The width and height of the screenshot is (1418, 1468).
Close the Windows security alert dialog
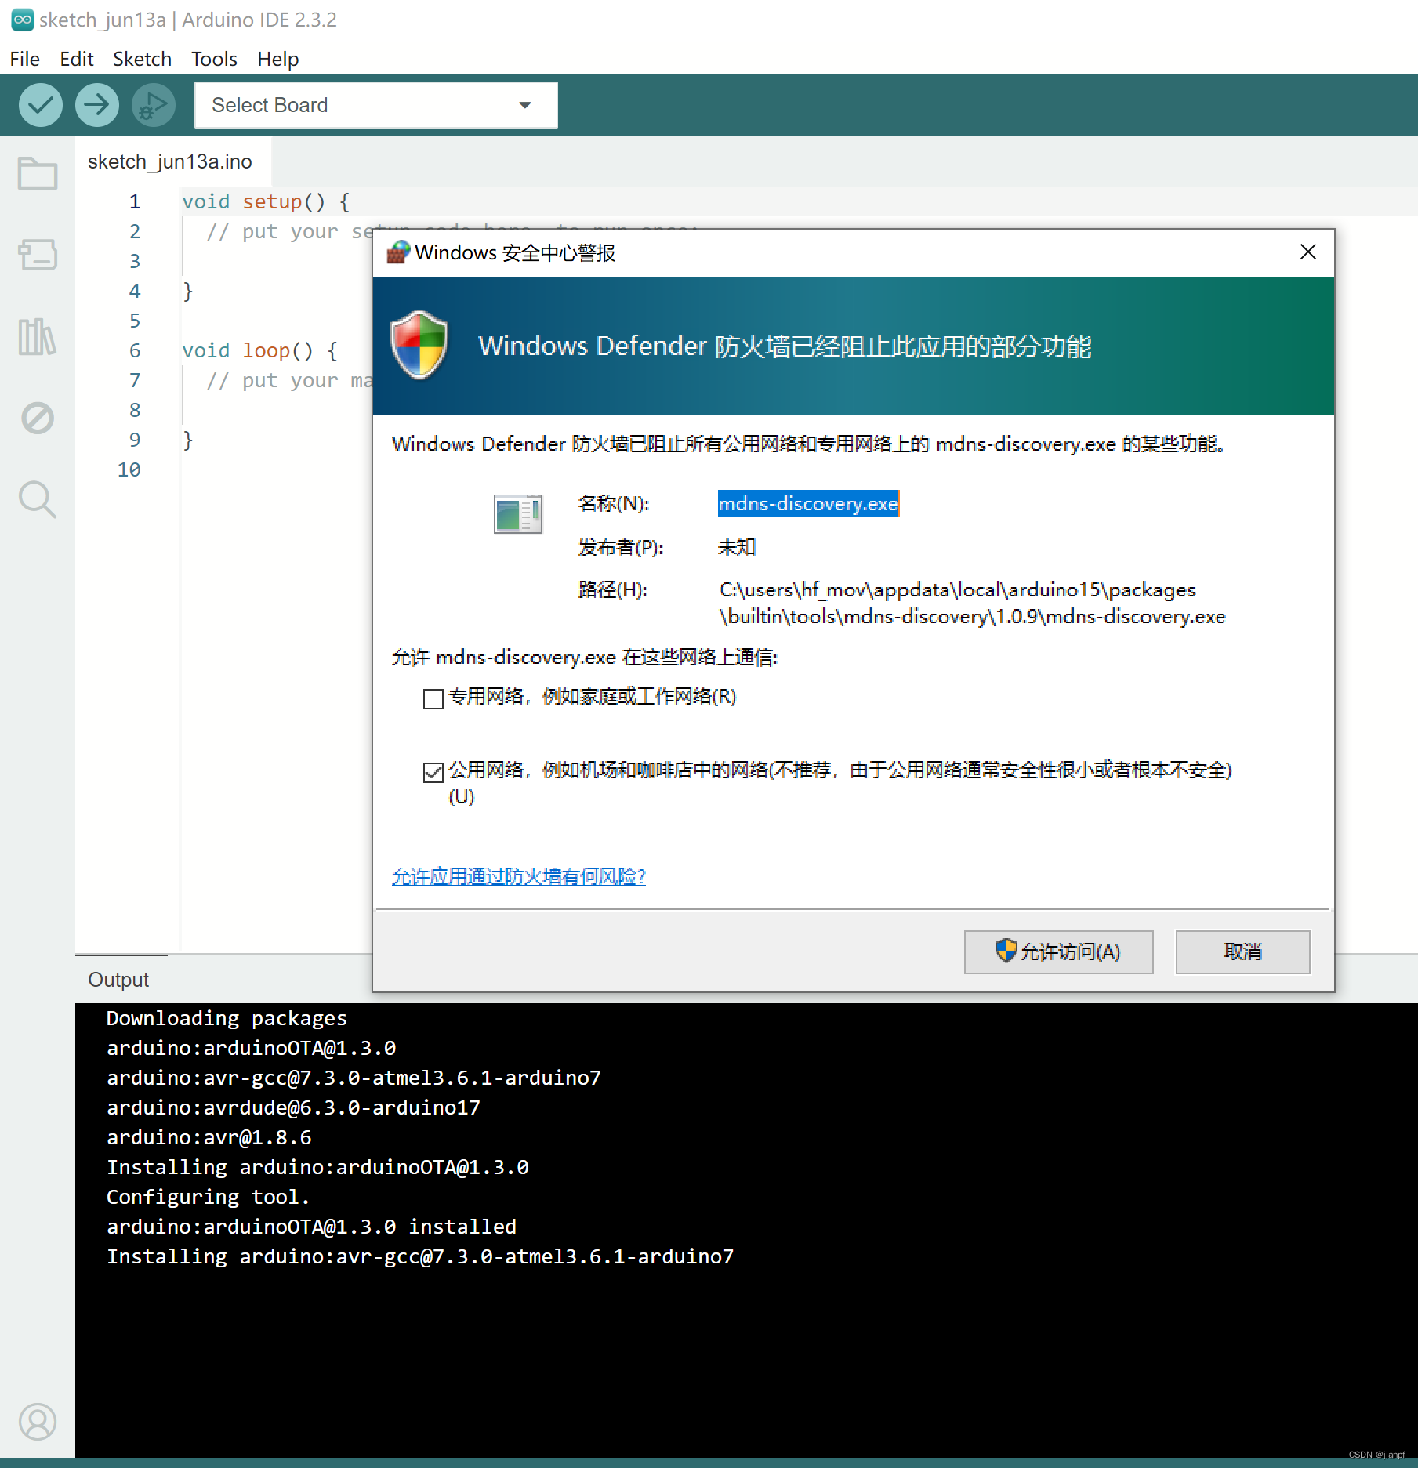1308,252
